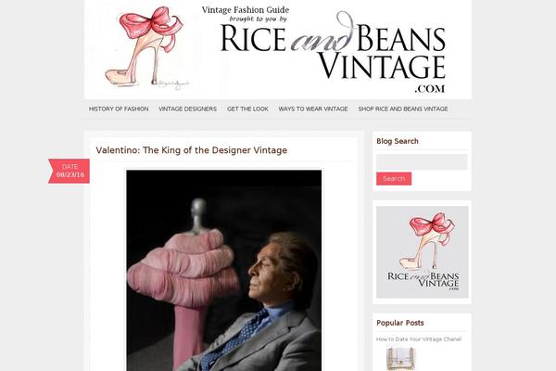Focus the Blog Search text field
This screenshot has height=371, width=556.
pyautogui.click(x=422, y=162)
